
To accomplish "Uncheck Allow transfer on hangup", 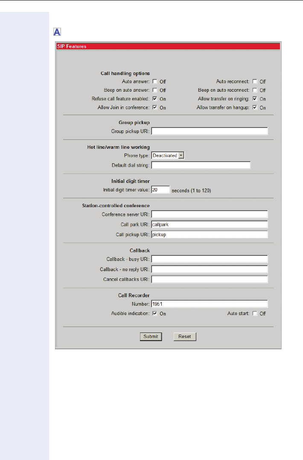I will 255,107.
